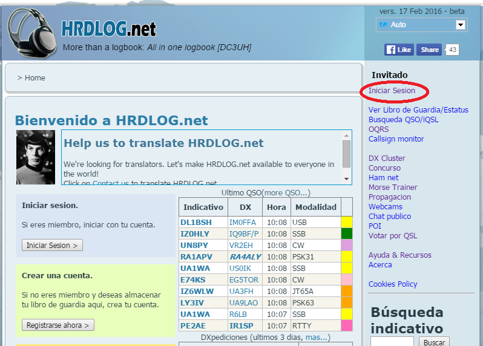Open DX callsign VR2EH
The image size is (483, 346).
click(241, 246)
